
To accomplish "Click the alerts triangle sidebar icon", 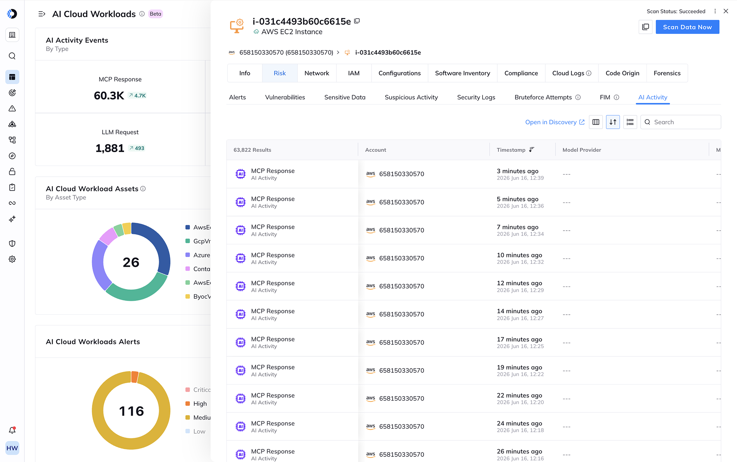I will click(12, 109).
